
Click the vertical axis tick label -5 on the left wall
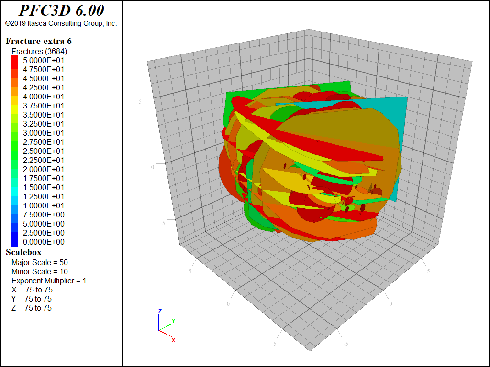(x=162, y=223)
